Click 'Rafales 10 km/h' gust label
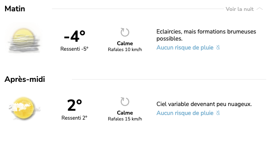Image resolution: width=267 pixels, height=145 pixels. (x=125, y=50)
